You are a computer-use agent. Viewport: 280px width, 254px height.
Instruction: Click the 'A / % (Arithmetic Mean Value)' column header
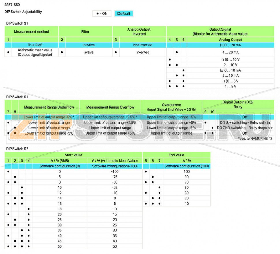click(x=115, y=161)
